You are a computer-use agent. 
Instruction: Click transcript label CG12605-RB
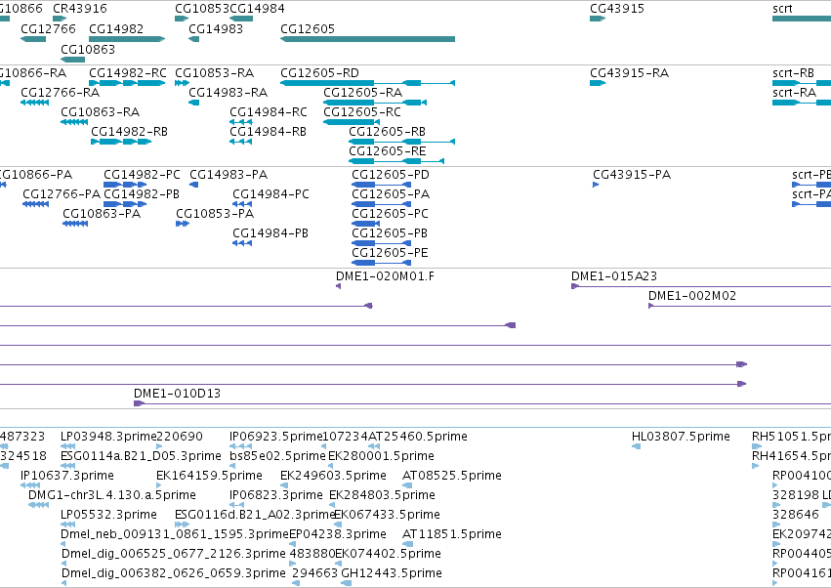[387, 132]
